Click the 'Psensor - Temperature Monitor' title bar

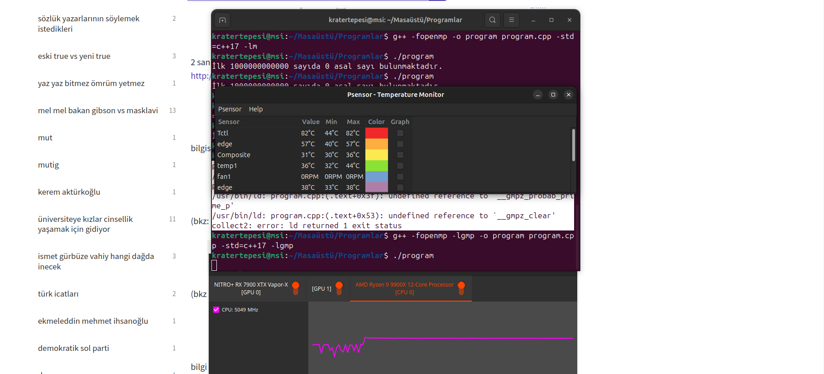pyautogui.click(x=395, y=95)
